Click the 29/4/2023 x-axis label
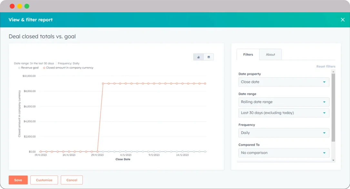This screenshot has width=350, height=189. coord(97,155)
